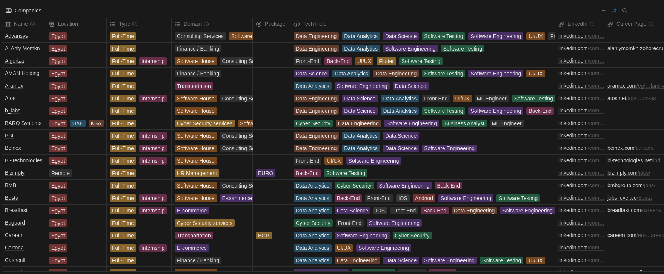Click the Egypt tag in BBI row
The width and height of the screenshot is (664, 274).
tap(58, 136)
